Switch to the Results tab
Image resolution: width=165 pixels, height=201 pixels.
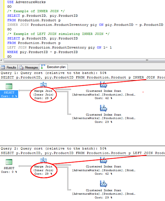tap(9, 67)
